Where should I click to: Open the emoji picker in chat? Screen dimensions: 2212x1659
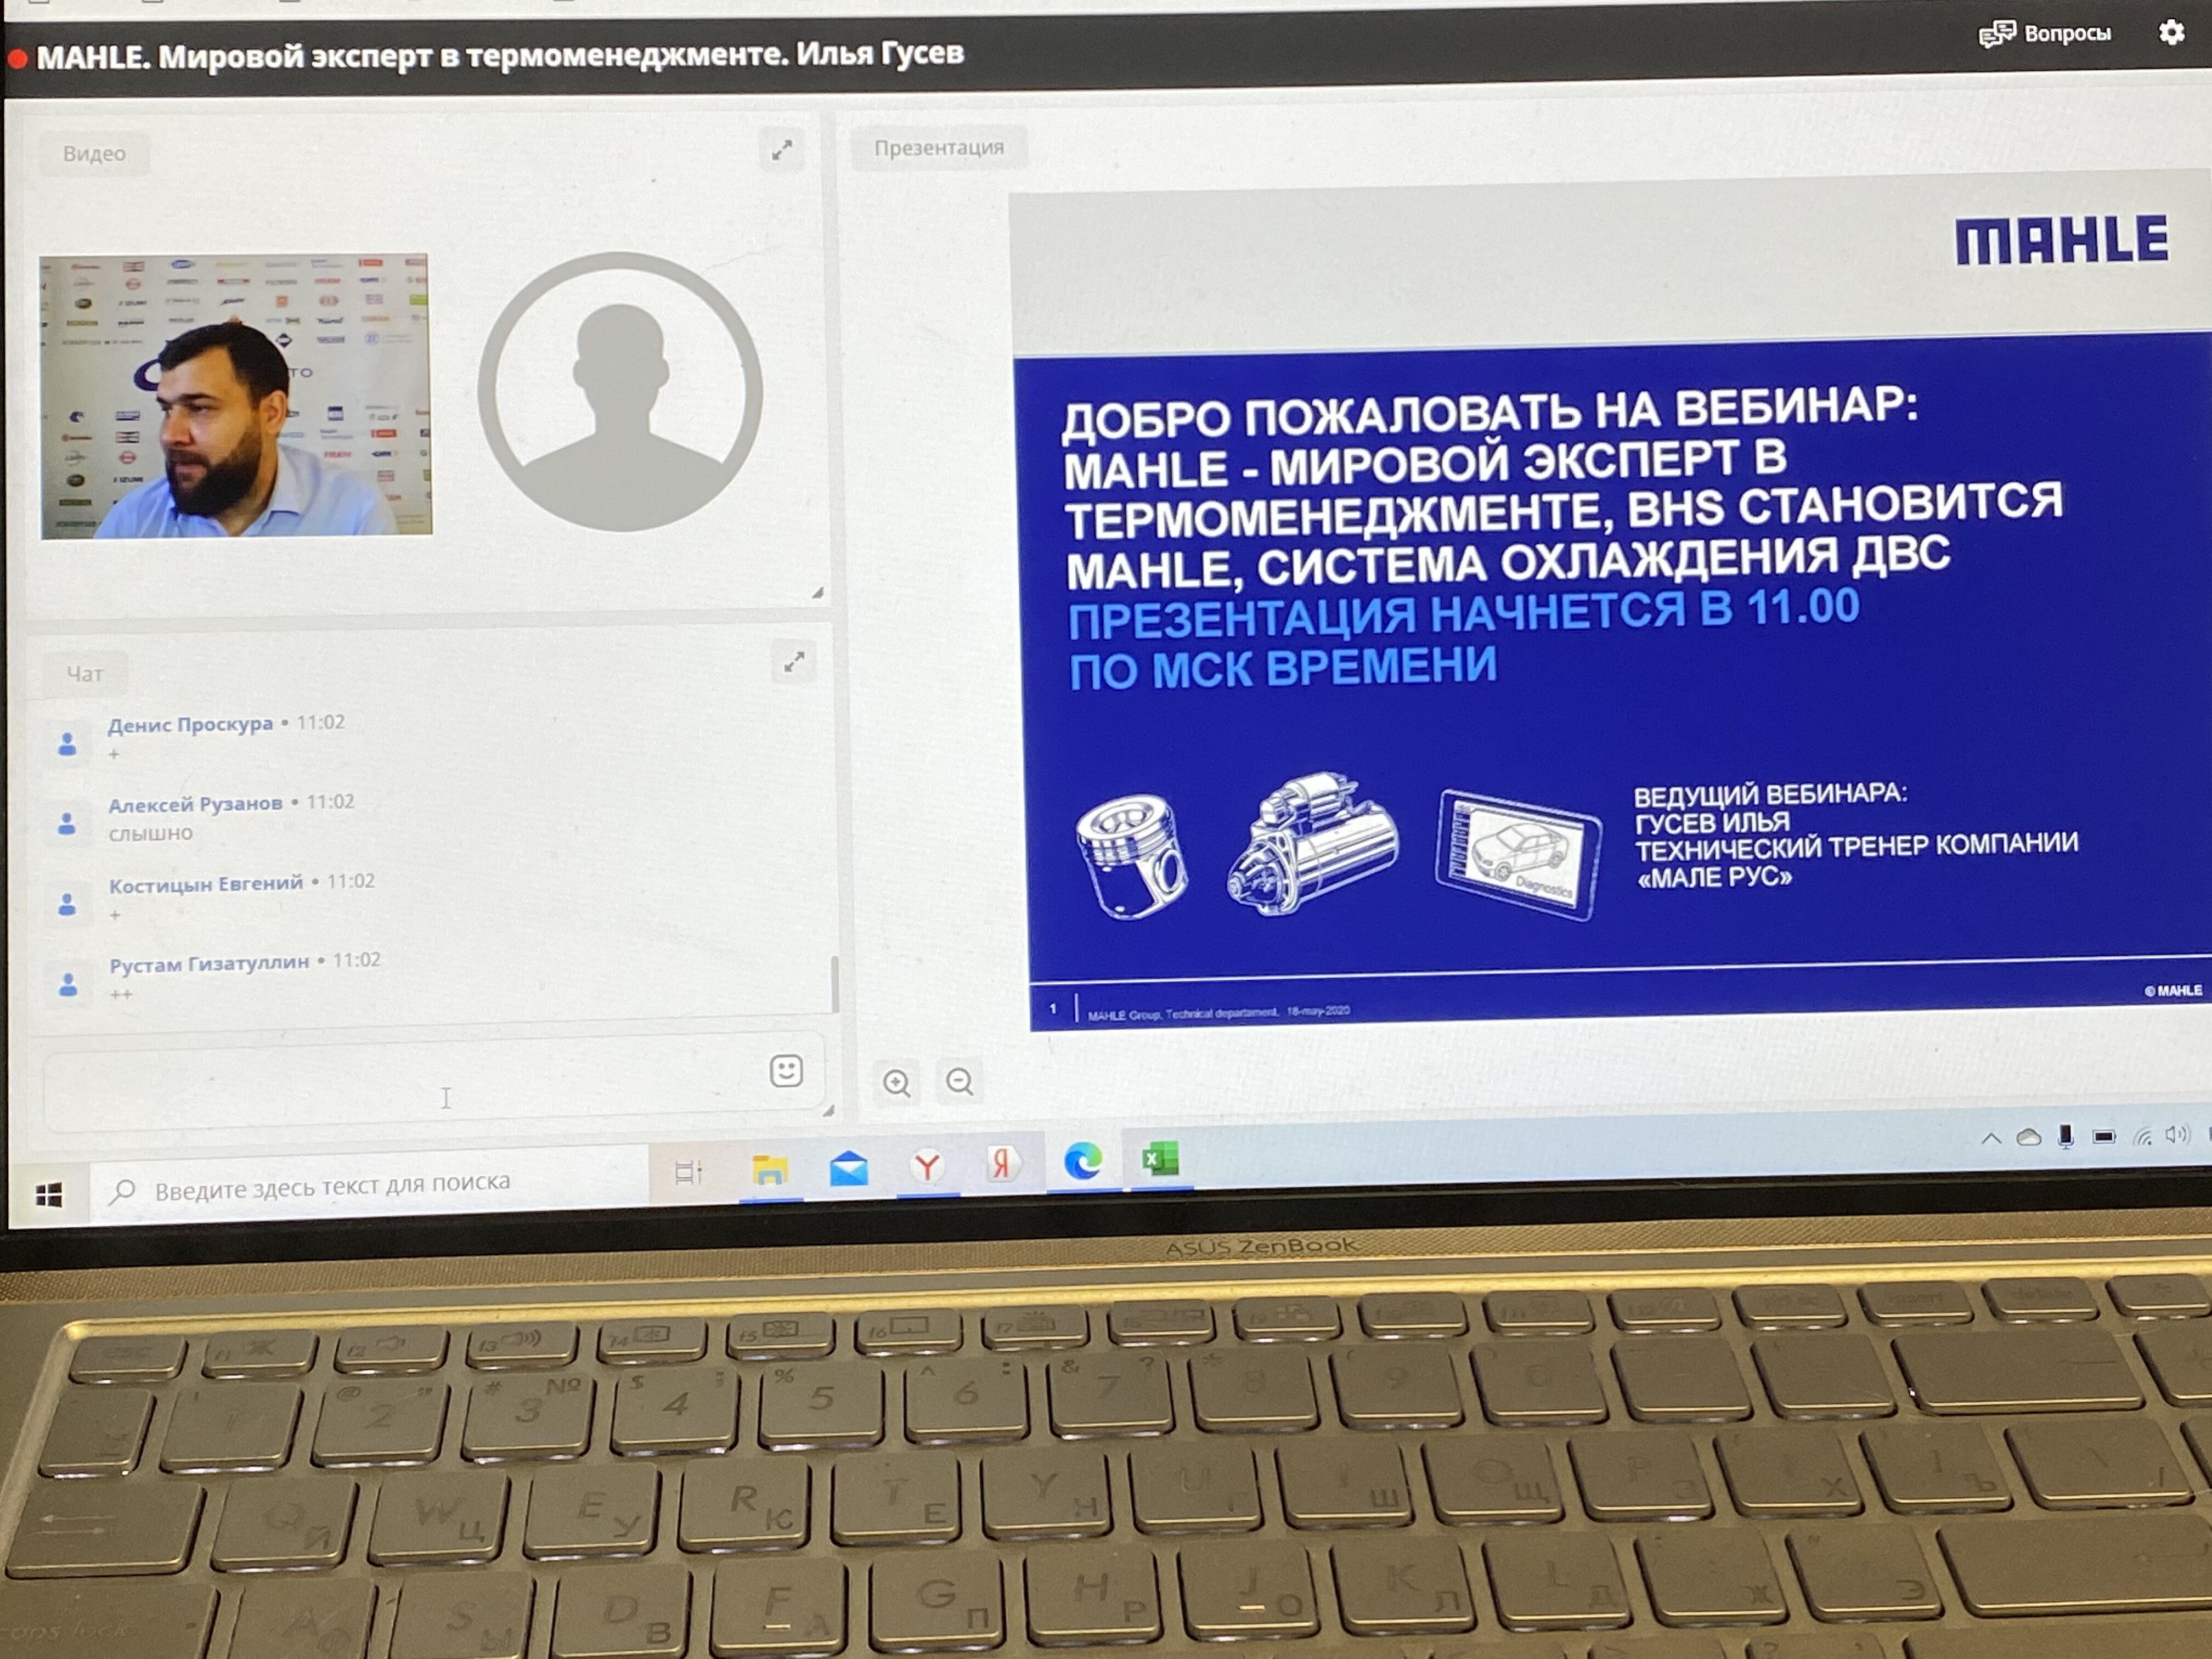click(787, 1071)
